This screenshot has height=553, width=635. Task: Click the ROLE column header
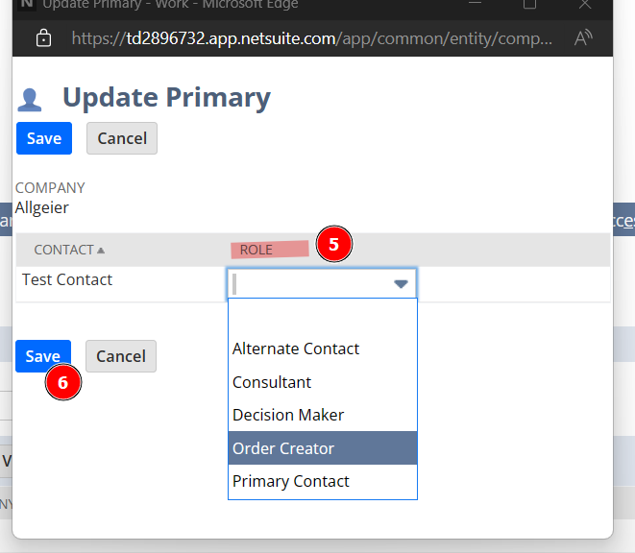point(256,250)
